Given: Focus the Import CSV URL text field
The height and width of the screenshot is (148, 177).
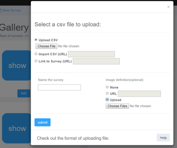Looking at the screenshot, I should tap(91, 54).
